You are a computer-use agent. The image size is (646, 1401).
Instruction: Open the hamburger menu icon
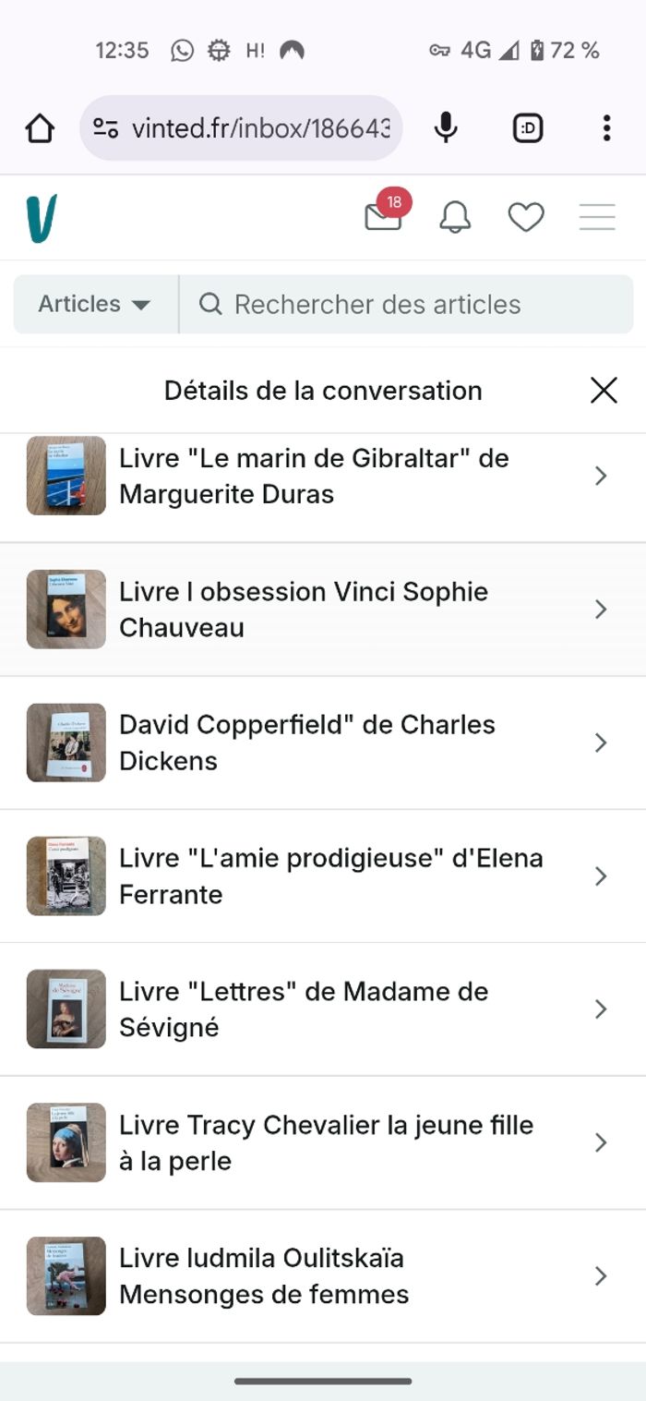pyautogui.click(x=597, y=216)
